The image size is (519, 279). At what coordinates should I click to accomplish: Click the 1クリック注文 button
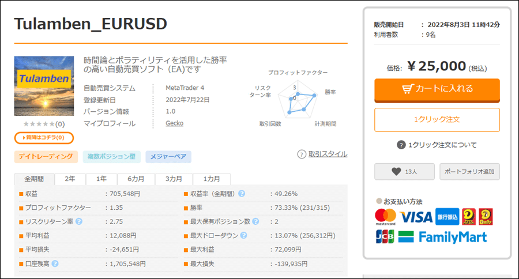coord(437,120)
